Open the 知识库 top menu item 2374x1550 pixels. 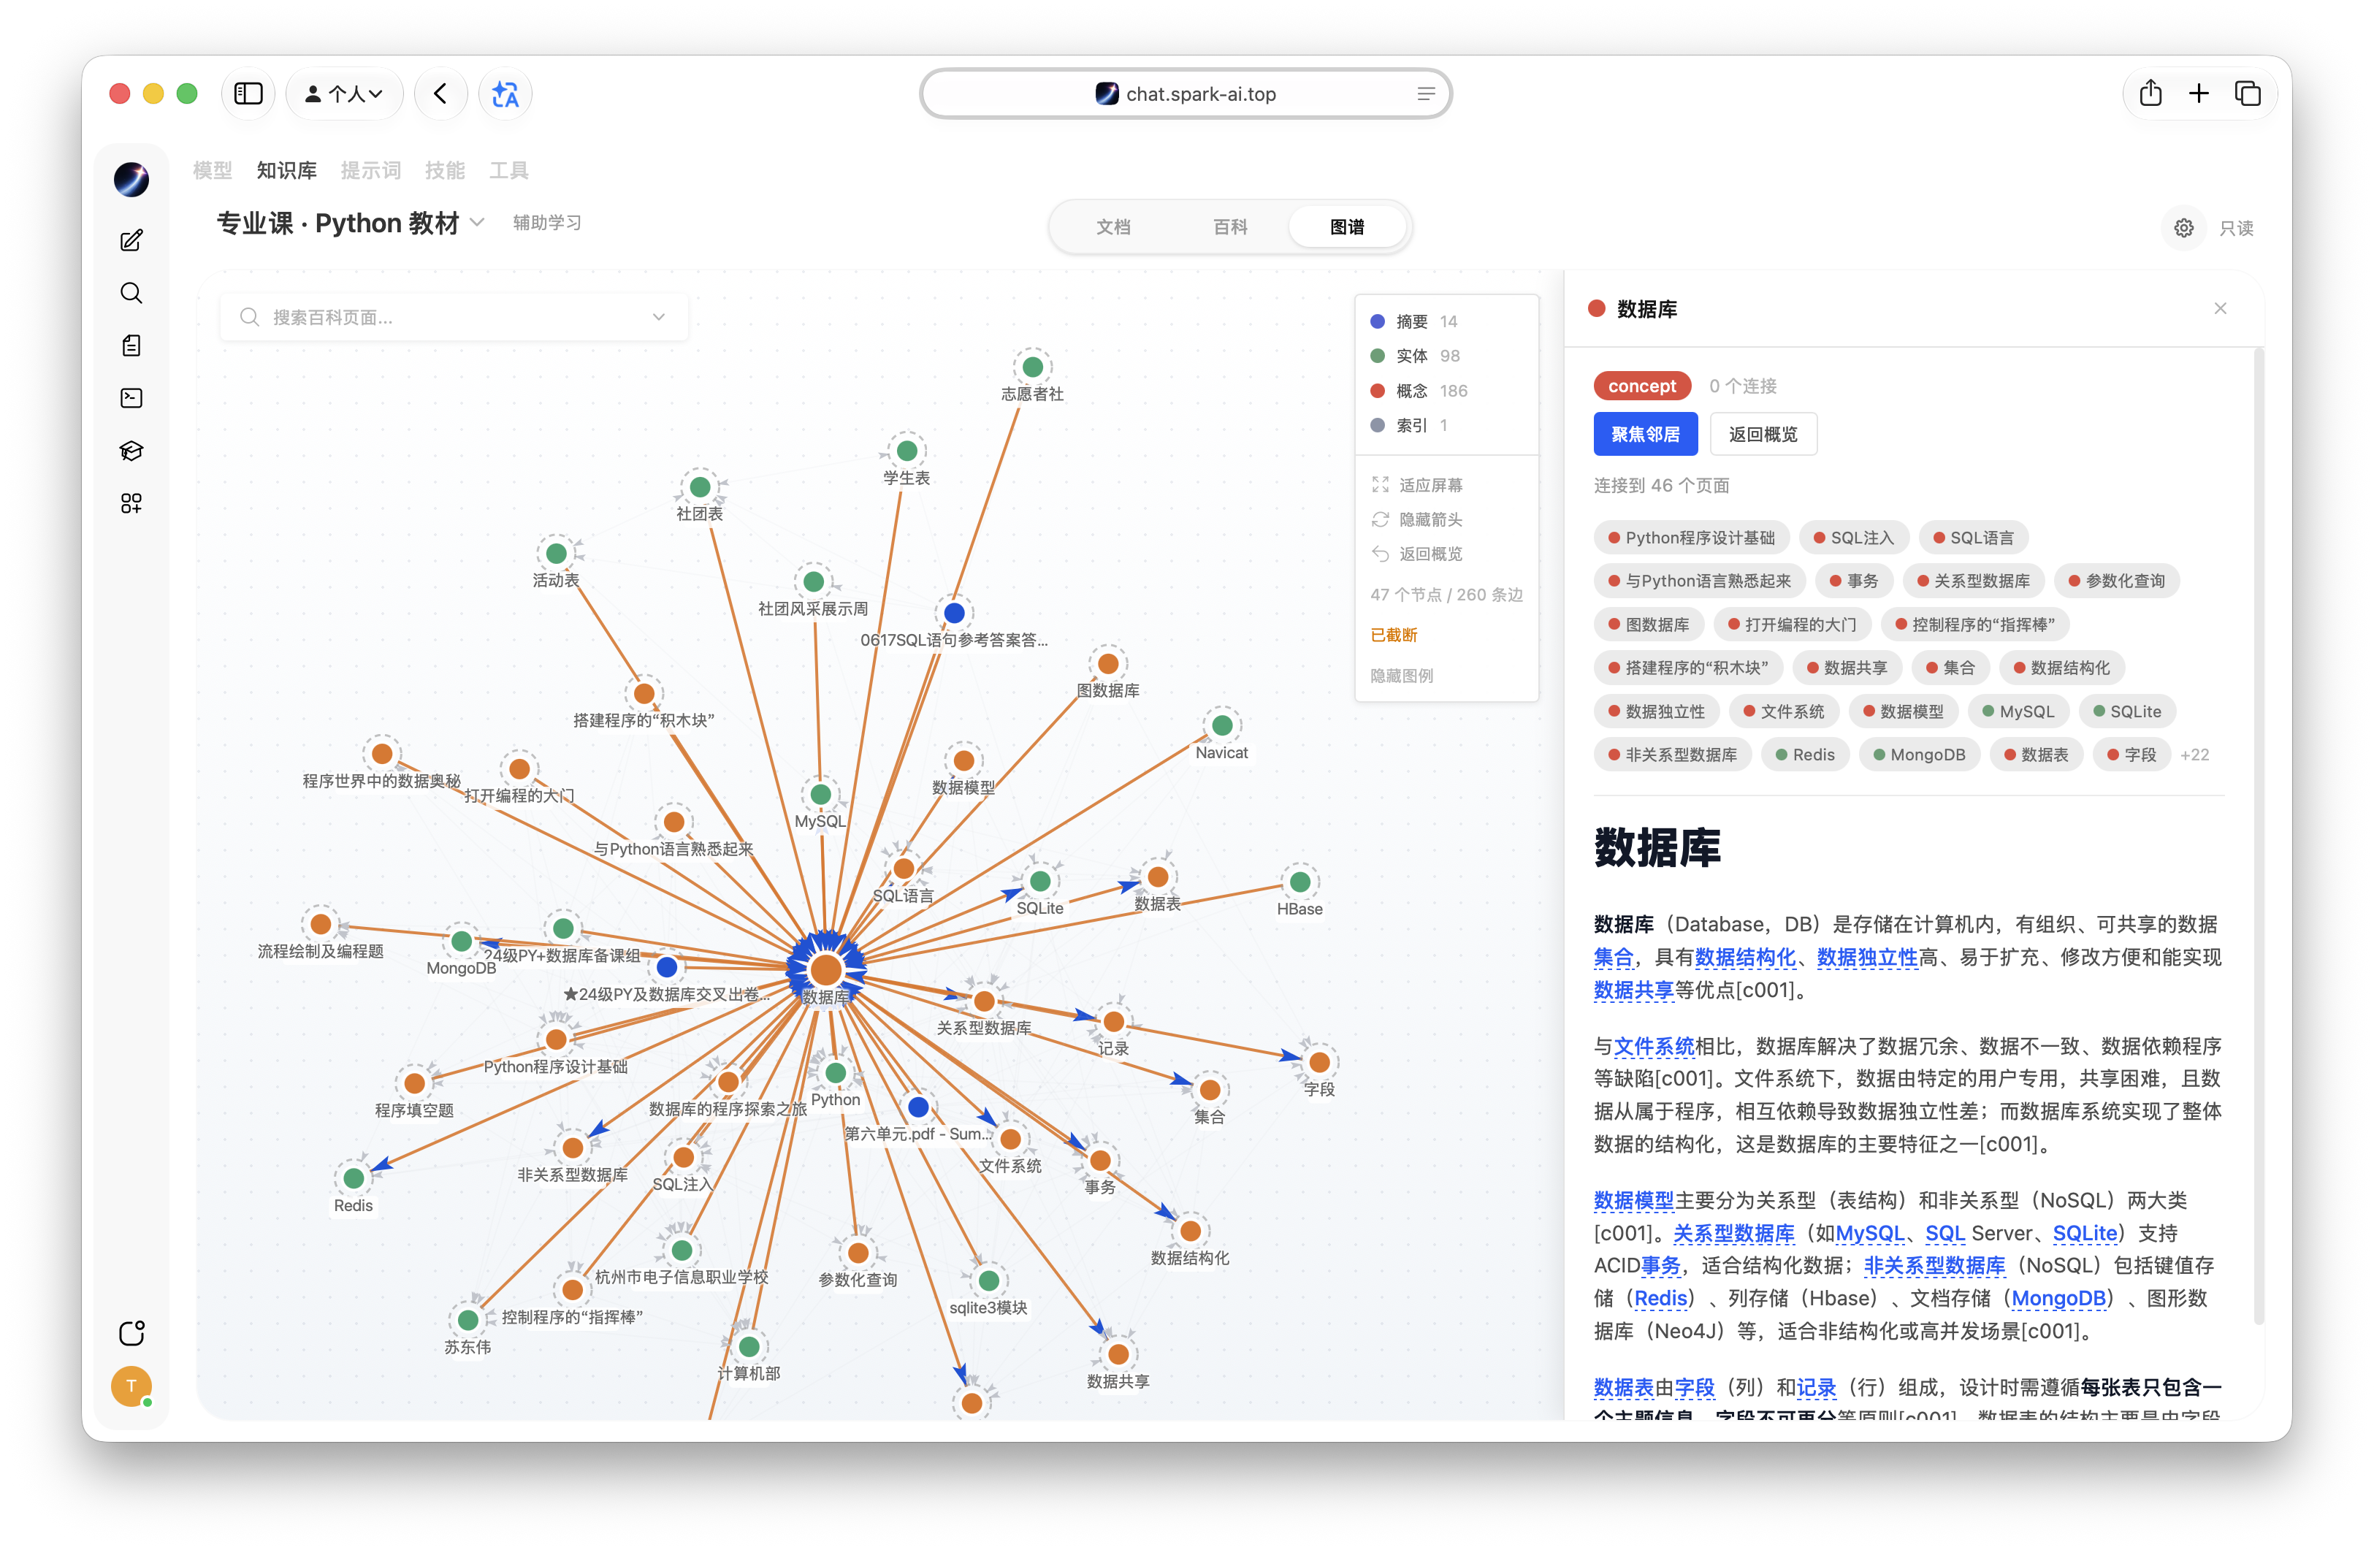(x=286, y=171)
